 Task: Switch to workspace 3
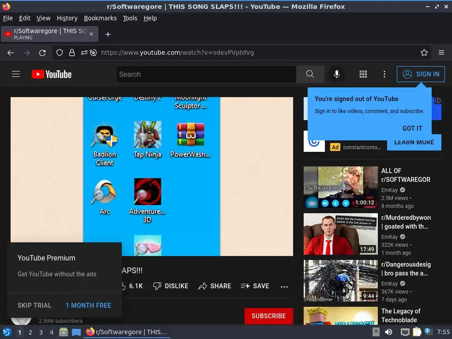click(41, 332)
